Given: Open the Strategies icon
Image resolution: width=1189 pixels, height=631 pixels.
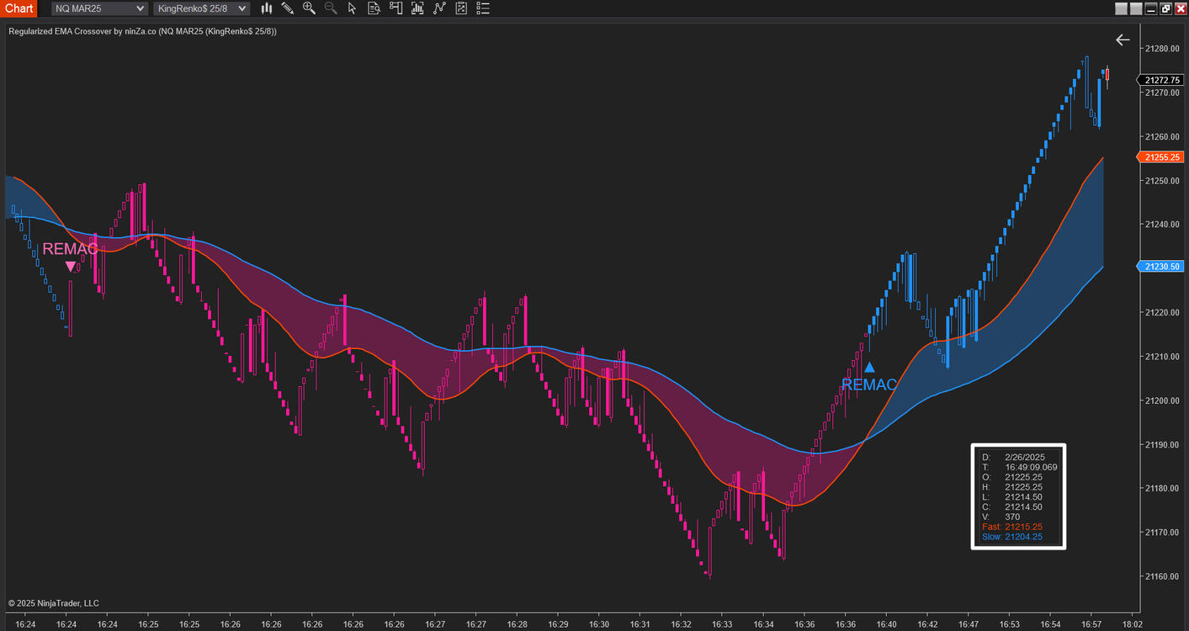Looking at the screenshot, I should 460,8.
